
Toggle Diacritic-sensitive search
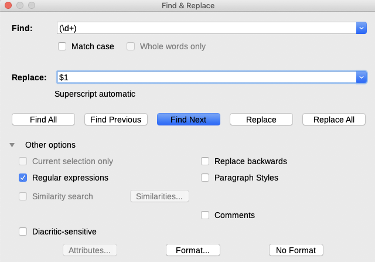click(23, 232)
